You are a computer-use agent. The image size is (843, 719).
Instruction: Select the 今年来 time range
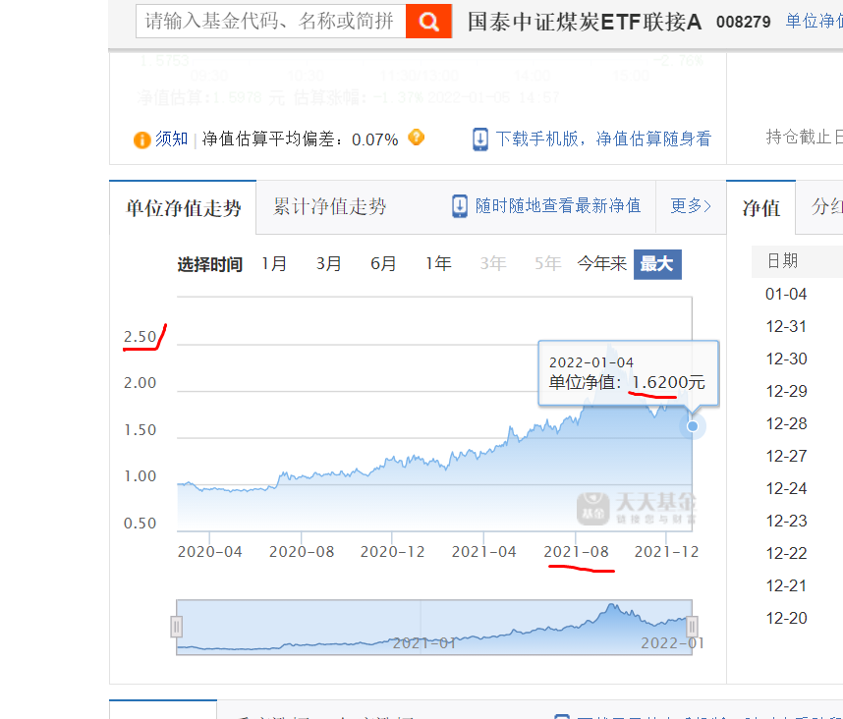point(601,264)
